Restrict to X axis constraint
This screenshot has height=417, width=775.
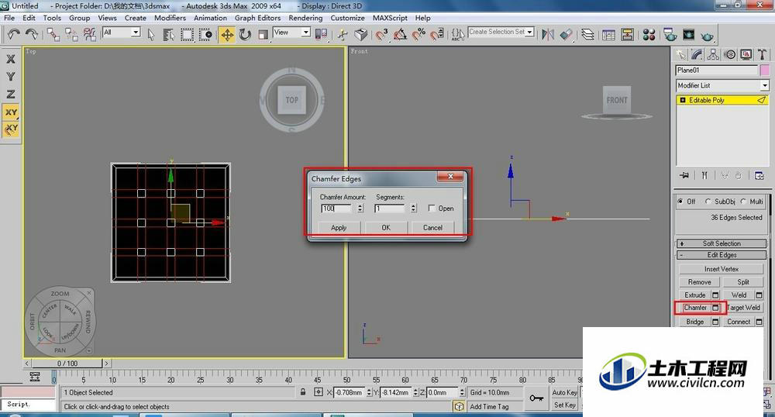pyautogui.click(x=10, y=59)
